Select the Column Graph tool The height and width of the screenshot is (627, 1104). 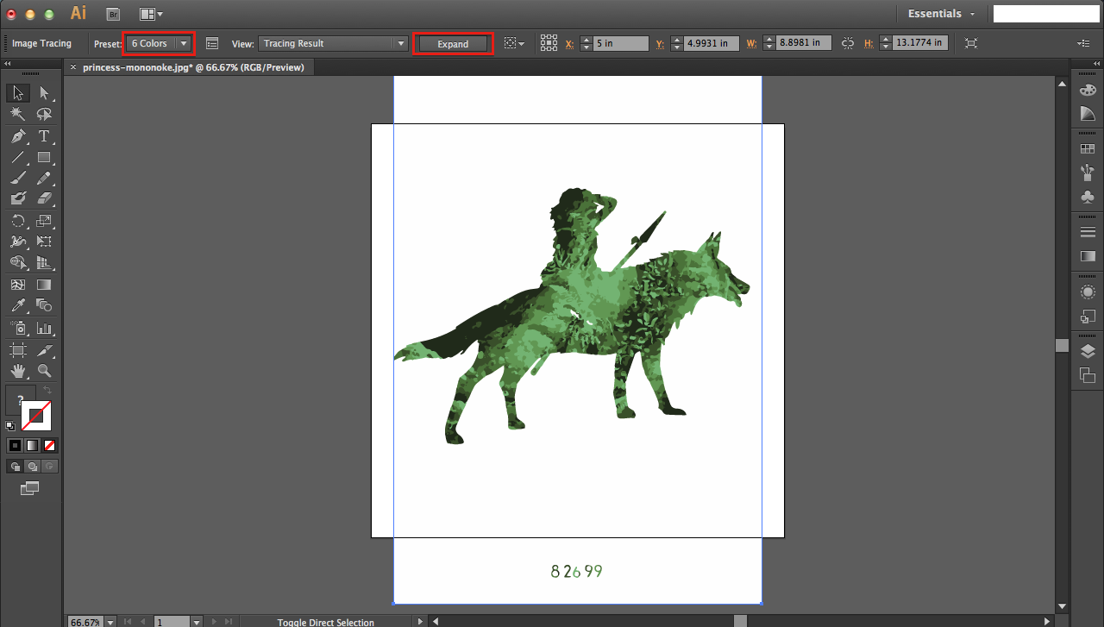44,328
